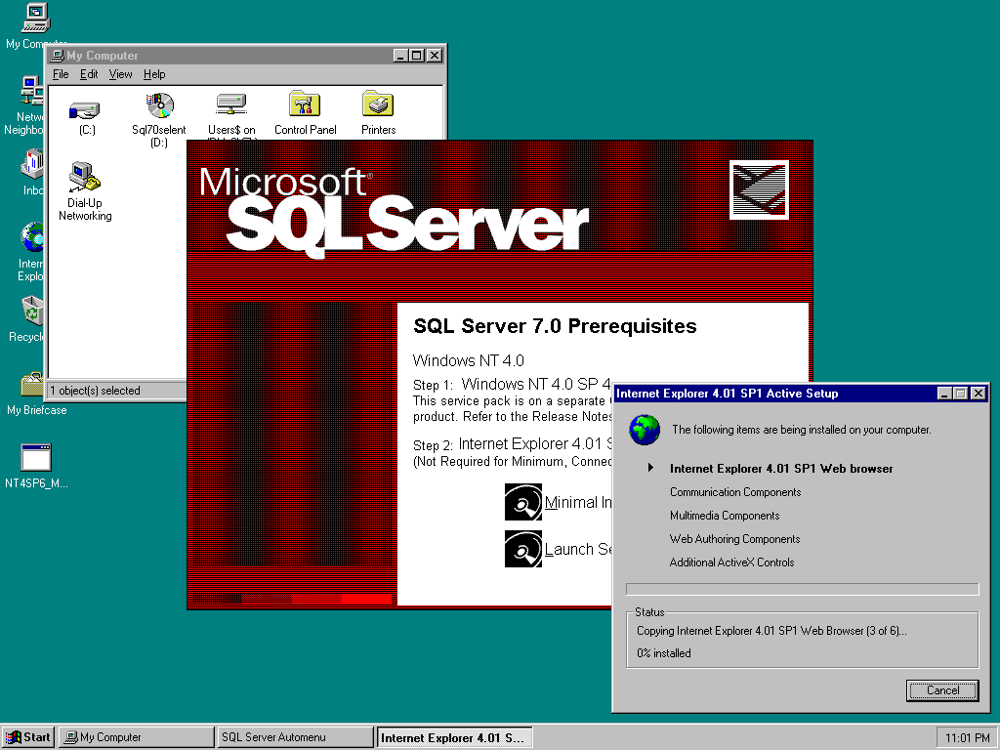
Task: Click the 'Windows NT 4.0' subheading text
Action: (468, 361)
